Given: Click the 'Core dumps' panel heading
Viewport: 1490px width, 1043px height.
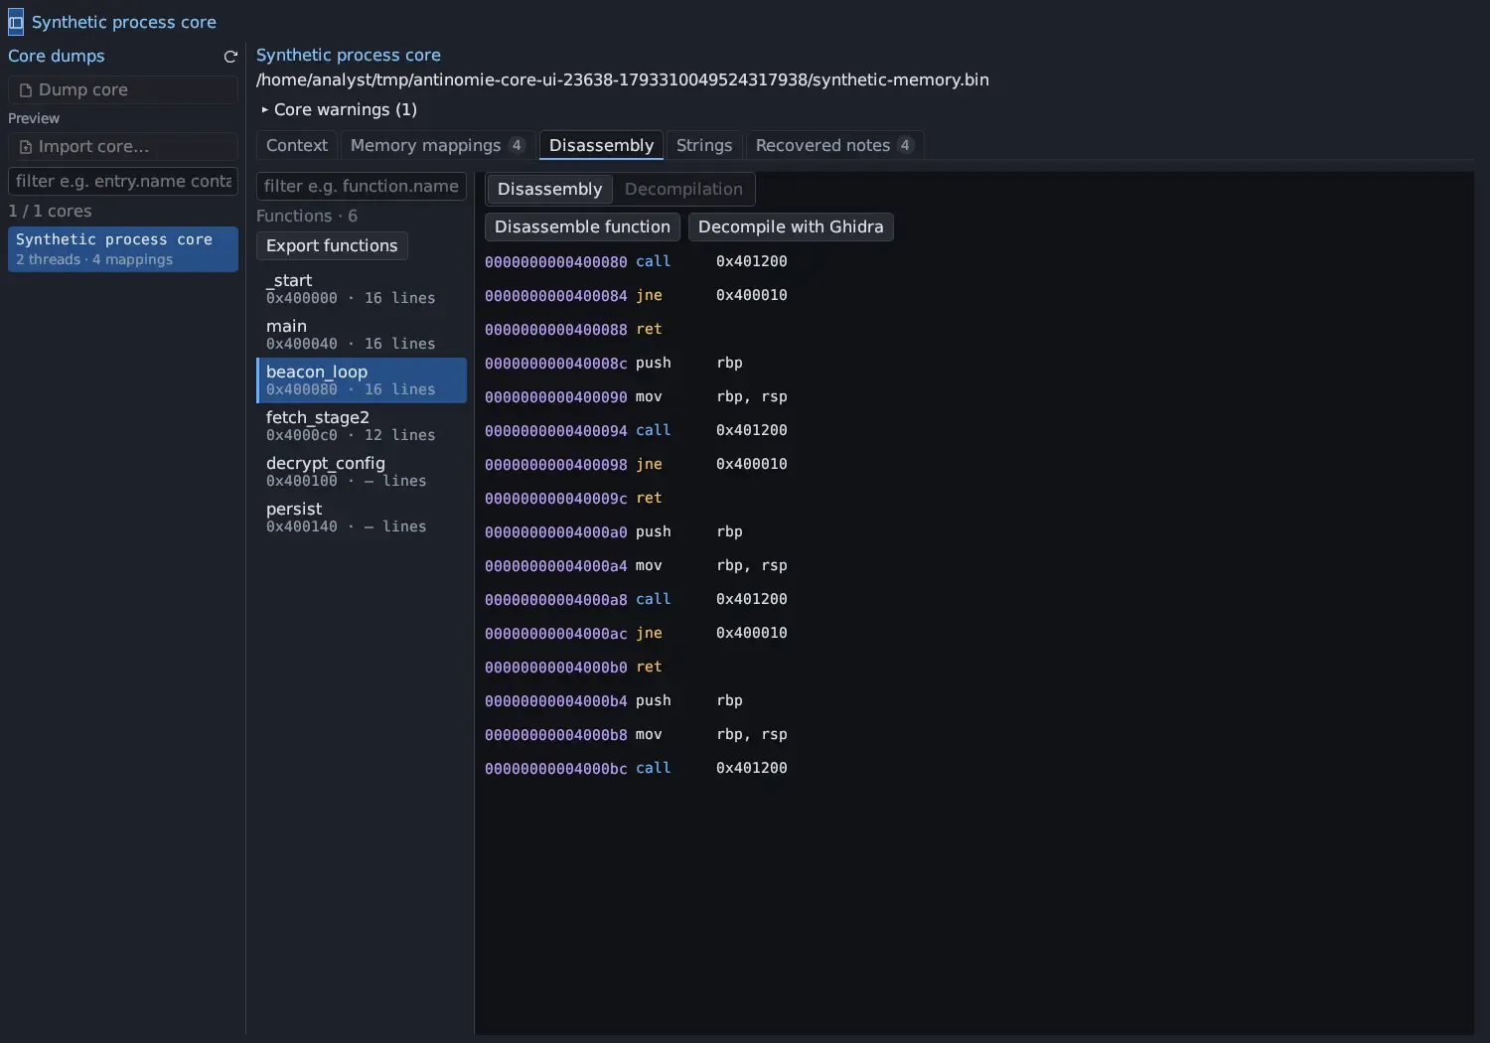Looking at the screenshot, I should [x=57, y=57].
